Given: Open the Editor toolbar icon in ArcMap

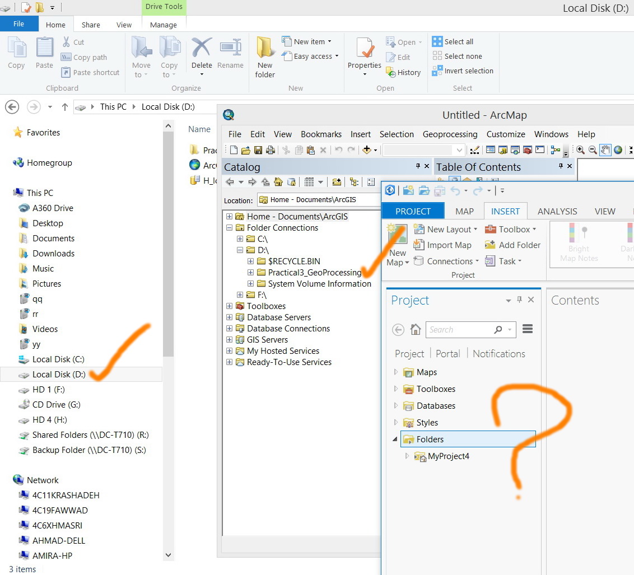Looking at the screenshot, I should 475,150.
